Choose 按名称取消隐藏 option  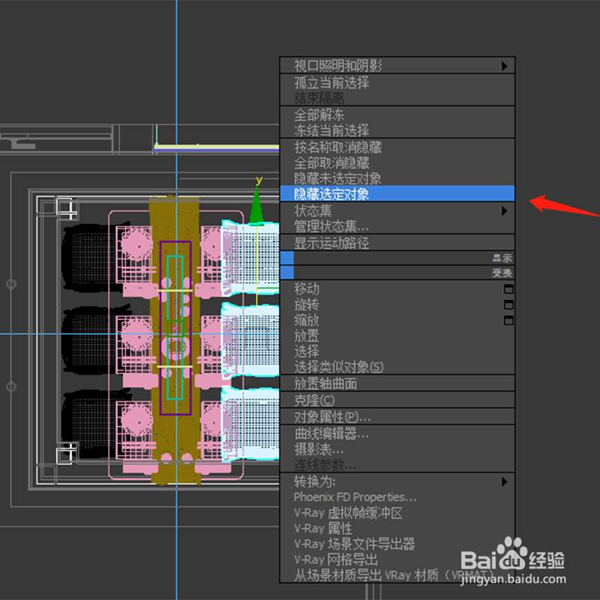pyautogui.click(x=397, y=147)
